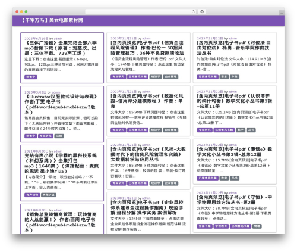The height and width of the screenshot is (252, 297).
Task: Click date 2023年3月2日 on Illustrator post
Action: click(35, 92)
